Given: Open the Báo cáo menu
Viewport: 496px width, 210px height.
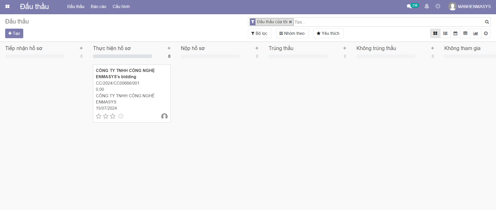Looking at the screenshot, I should tap(98, 6).
